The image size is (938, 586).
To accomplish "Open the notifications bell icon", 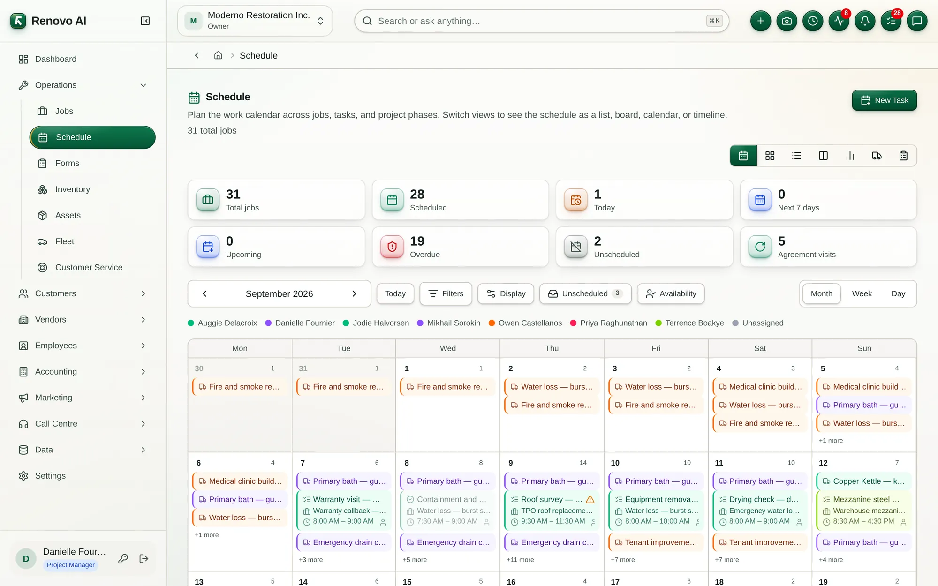I will pyautogui.click(x=865, y=21).
